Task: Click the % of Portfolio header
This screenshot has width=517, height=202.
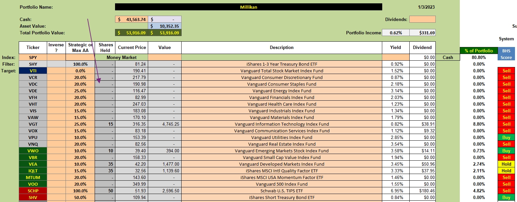Action: [479, 51]
